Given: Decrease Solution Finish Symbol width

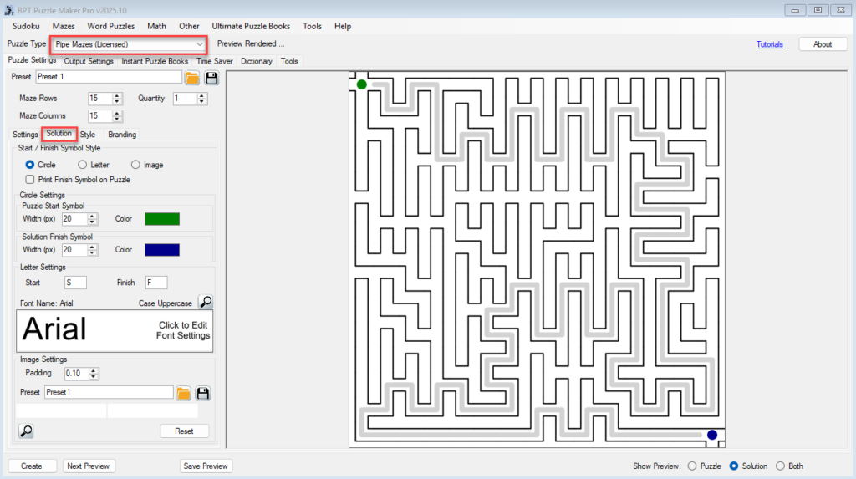Looking at the screenshot, I should (x=92, y=253).
